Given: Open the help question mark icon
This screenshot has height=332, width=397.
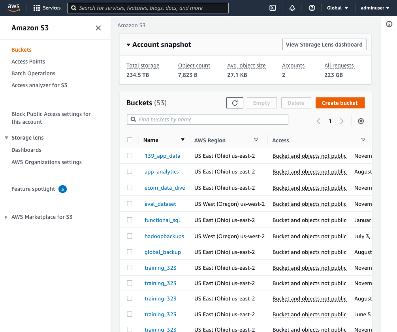Looking at the screenshot, I should click(312, 8).
